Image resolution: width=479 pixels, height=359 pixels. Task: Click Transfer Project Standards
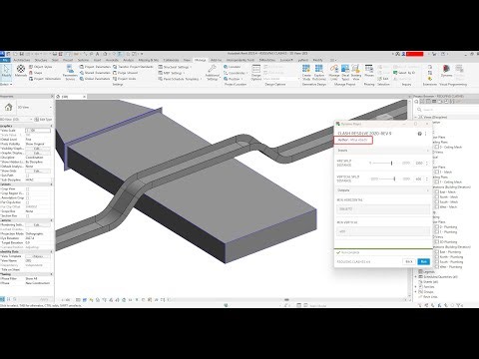(x=133, y=67)
